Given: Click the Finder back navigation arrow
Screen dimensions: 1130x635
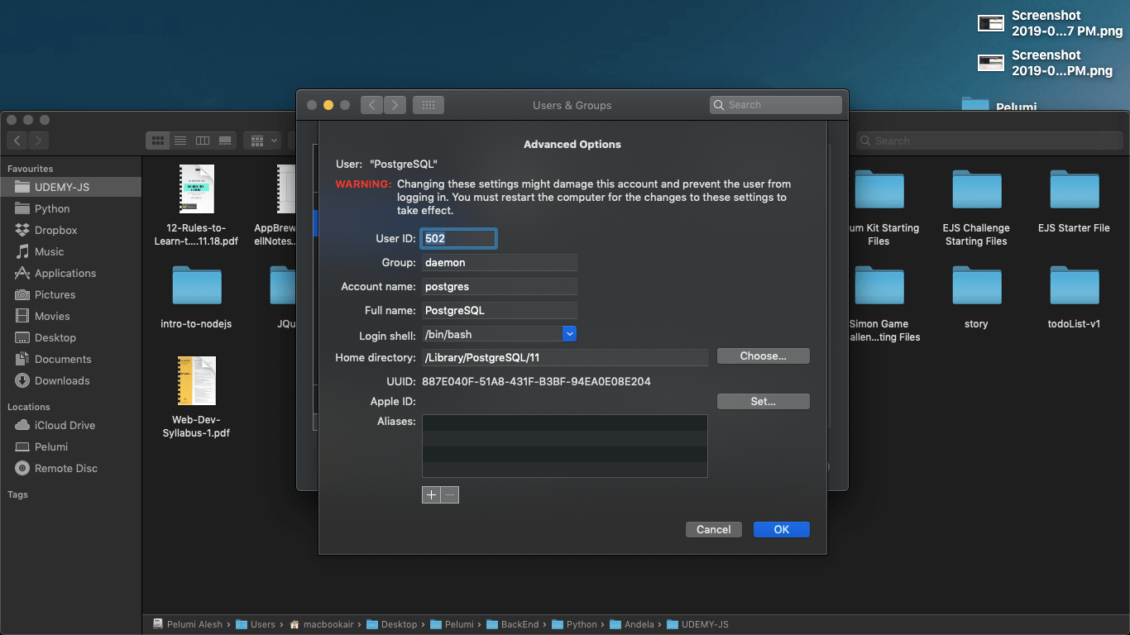Looking at the screenshot, I should pyautogui.click(x=18, y=141).
